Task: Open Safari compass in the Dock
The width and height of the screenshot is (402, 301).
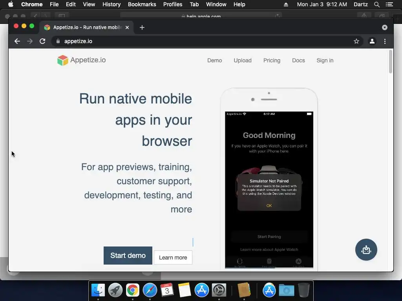Action: (150, 290)
